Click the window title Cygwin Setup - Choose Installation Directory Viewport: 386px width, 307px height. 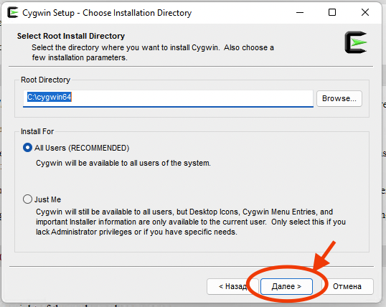click(x=107, y=13)
